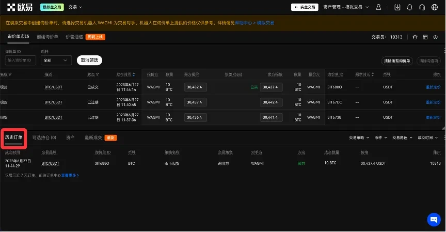
Task: Open the language globe icon
Action: coord(435,7)
